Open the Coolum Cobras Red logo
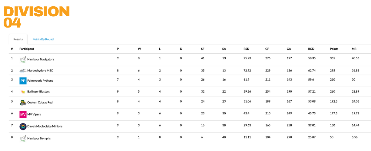 [23, 103]
